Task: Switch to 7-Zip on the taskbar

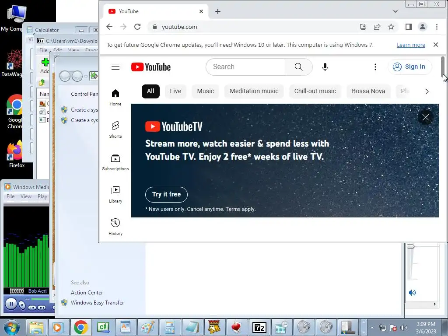Action: [x=259, y=327]
